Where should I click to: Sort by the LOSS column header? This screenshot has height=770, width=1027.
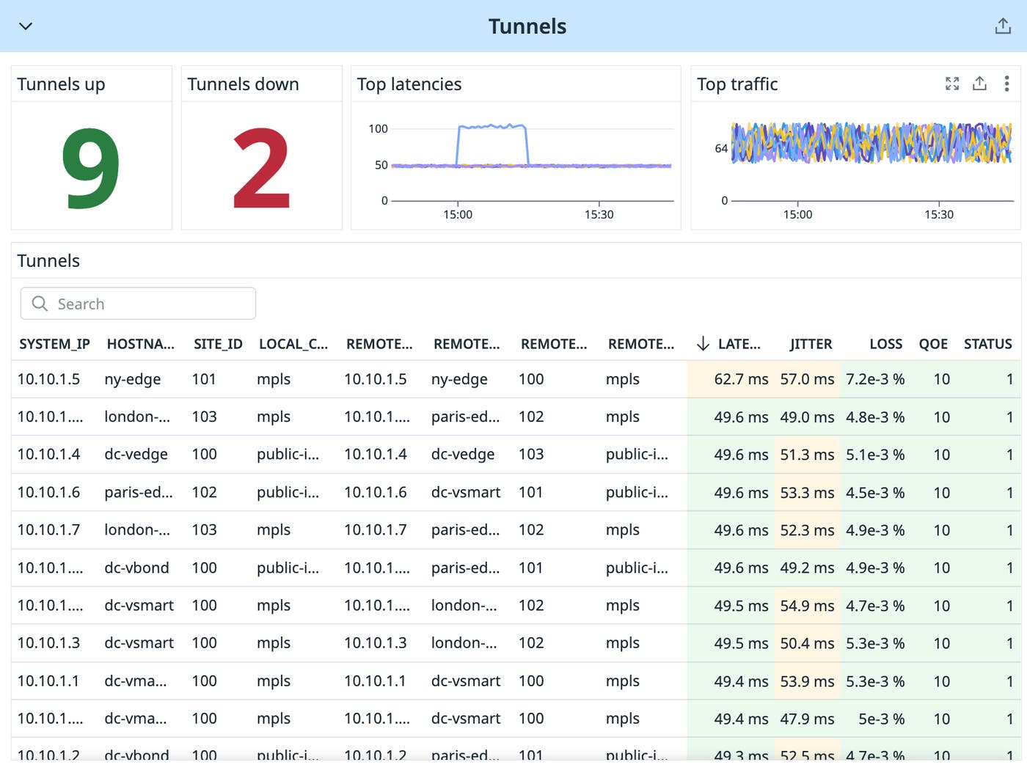click(885, 344)
